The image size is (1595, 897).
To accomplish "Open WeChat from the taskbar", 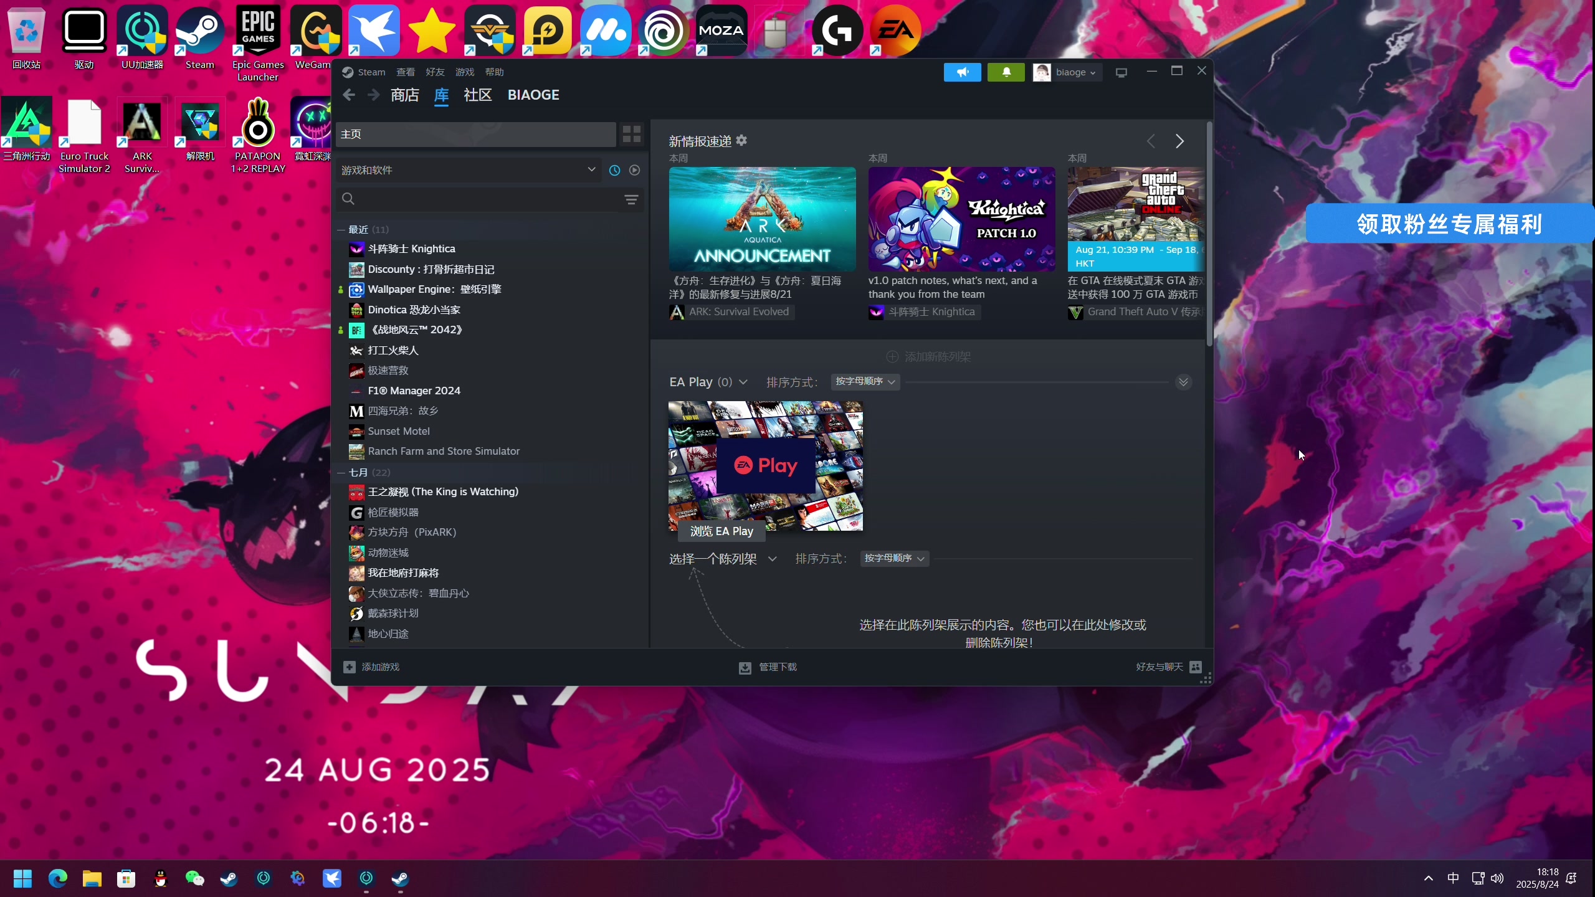I will (195, 878).
